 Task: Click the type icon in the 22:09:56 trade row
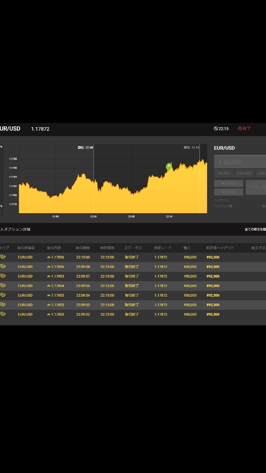(x=3, y=286)
